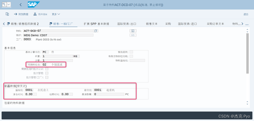The image size is (254, 121).
Task: Open the tab overflow list ellipsis
Action: pyautogui.click(x=247, y=24)
